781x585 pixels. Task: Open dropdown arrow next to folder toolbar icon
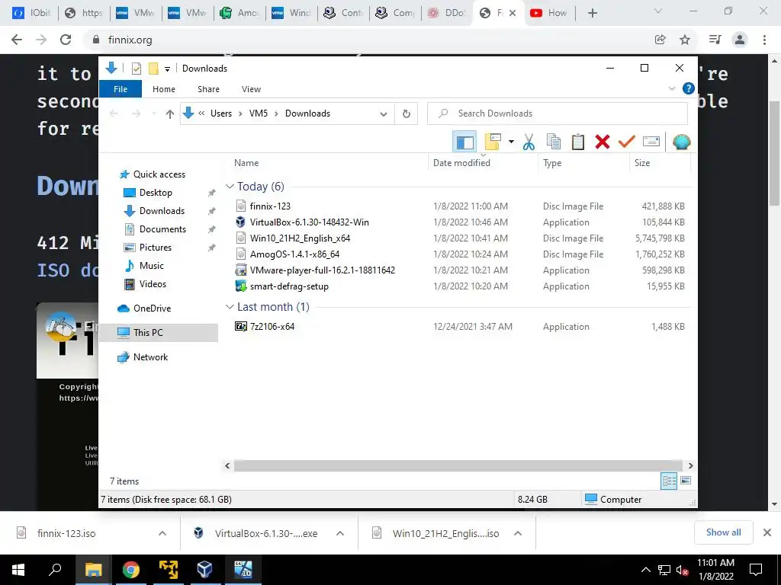(511, 142)
